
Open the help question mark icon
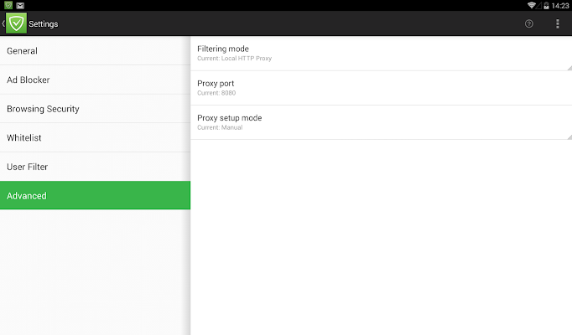tap(529, 23)
